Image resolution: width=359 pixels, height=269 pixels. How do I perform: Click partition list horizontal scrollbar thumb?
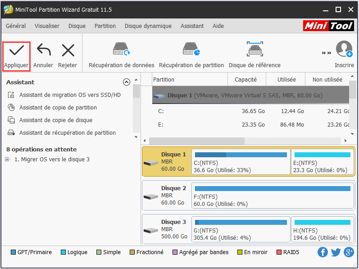tap(197, 141)
